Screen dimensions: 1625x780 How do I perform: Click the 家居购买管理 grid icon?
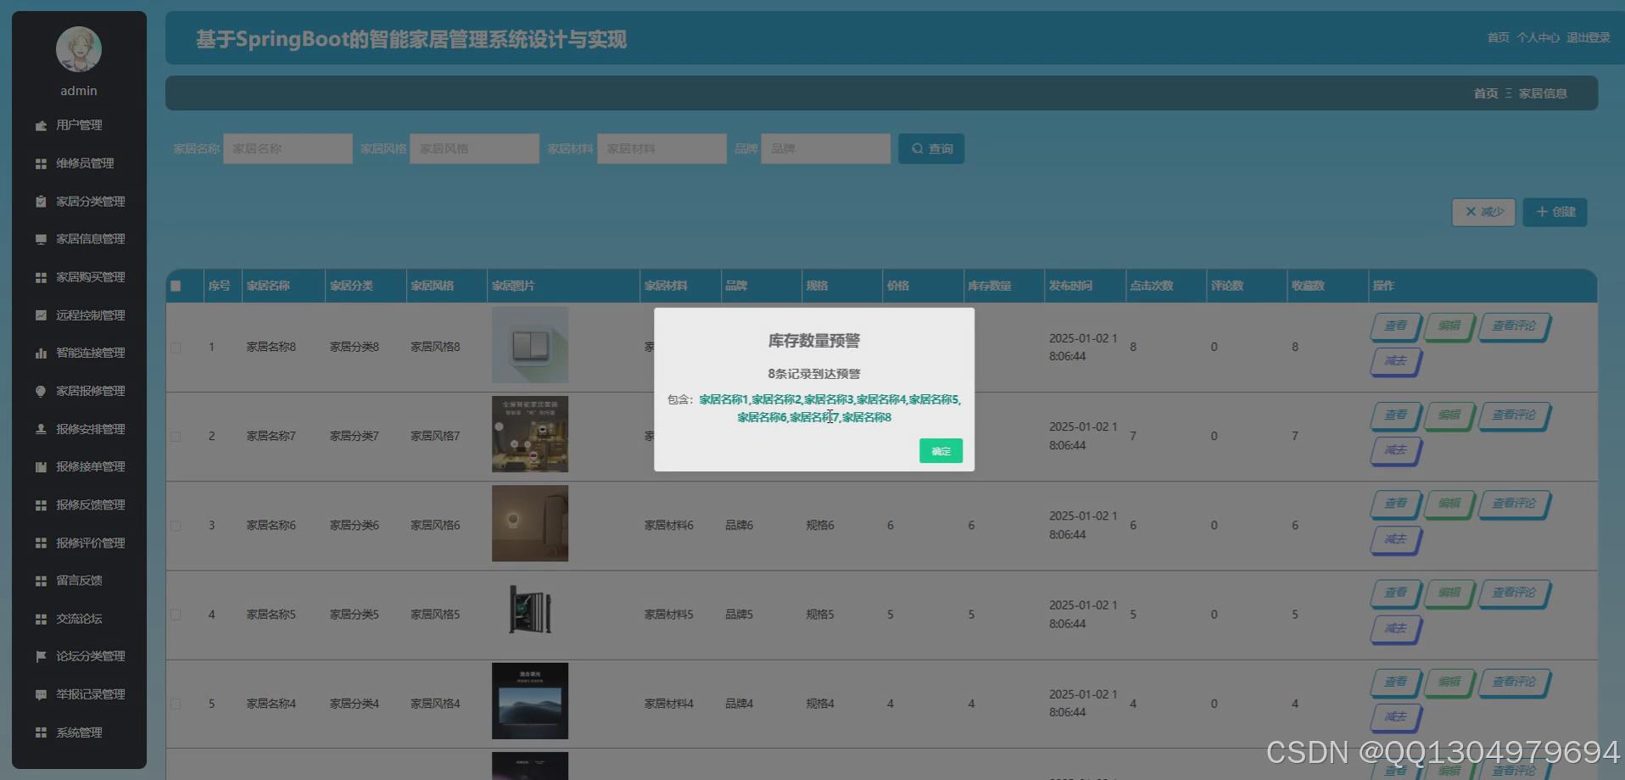click(x=41, y=277)
